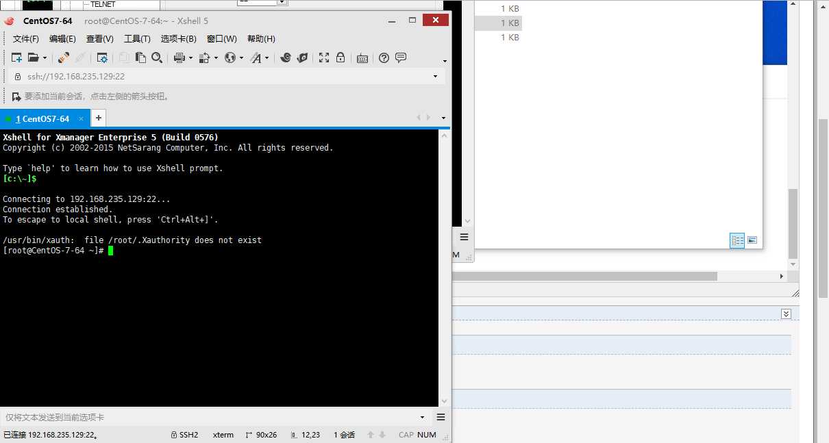Click the chat feedback bubble icon
The height and width of the screenshot is (443, 829).
(x=401, y=58)
